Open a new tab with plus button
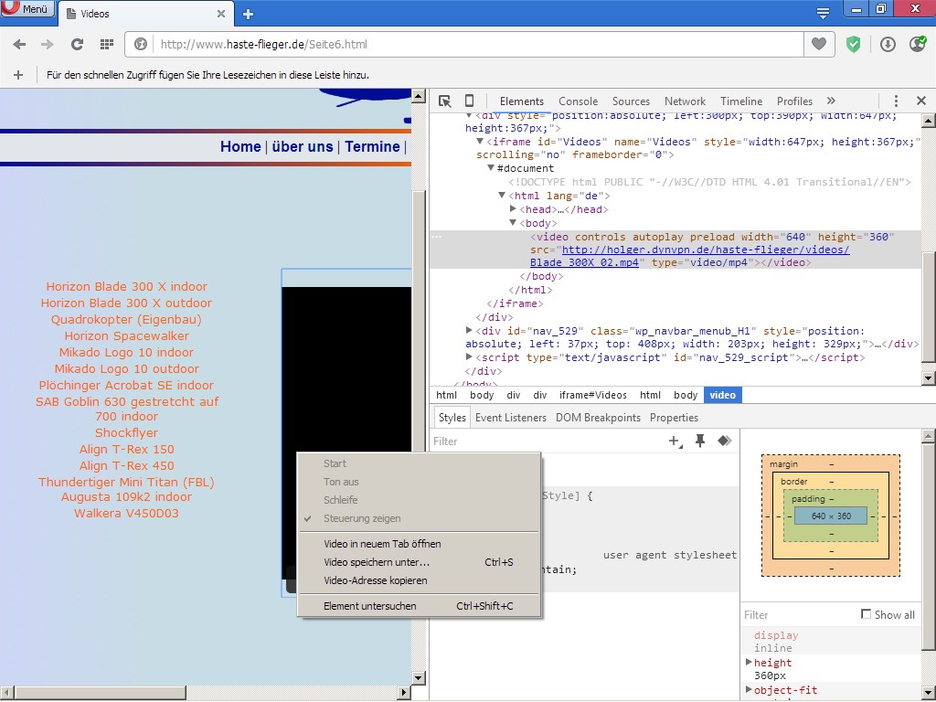This screenshot has width=936, height=702. tap(249, 14)
